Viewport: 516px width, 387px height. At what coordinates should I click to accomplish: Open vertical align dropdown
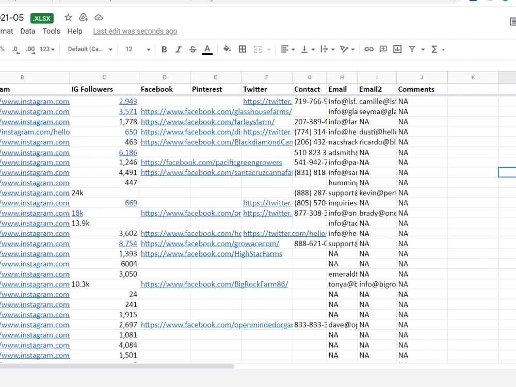(x=308, y=50)
